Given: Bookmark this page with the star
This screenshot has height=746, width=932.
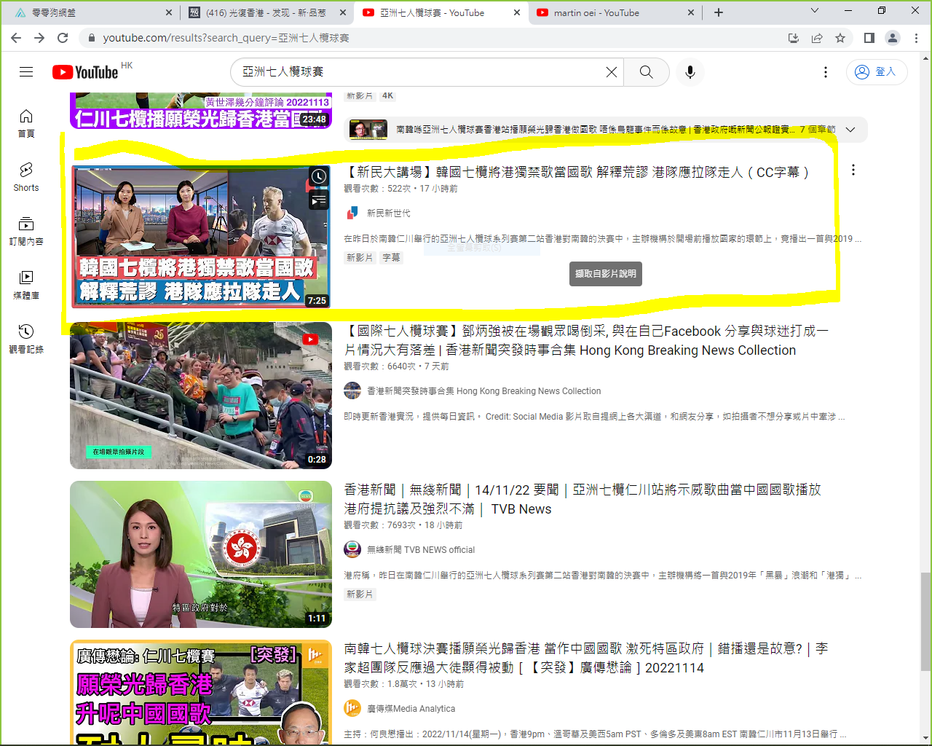Looking at the screenshot, I should click(x=840, y=38).
